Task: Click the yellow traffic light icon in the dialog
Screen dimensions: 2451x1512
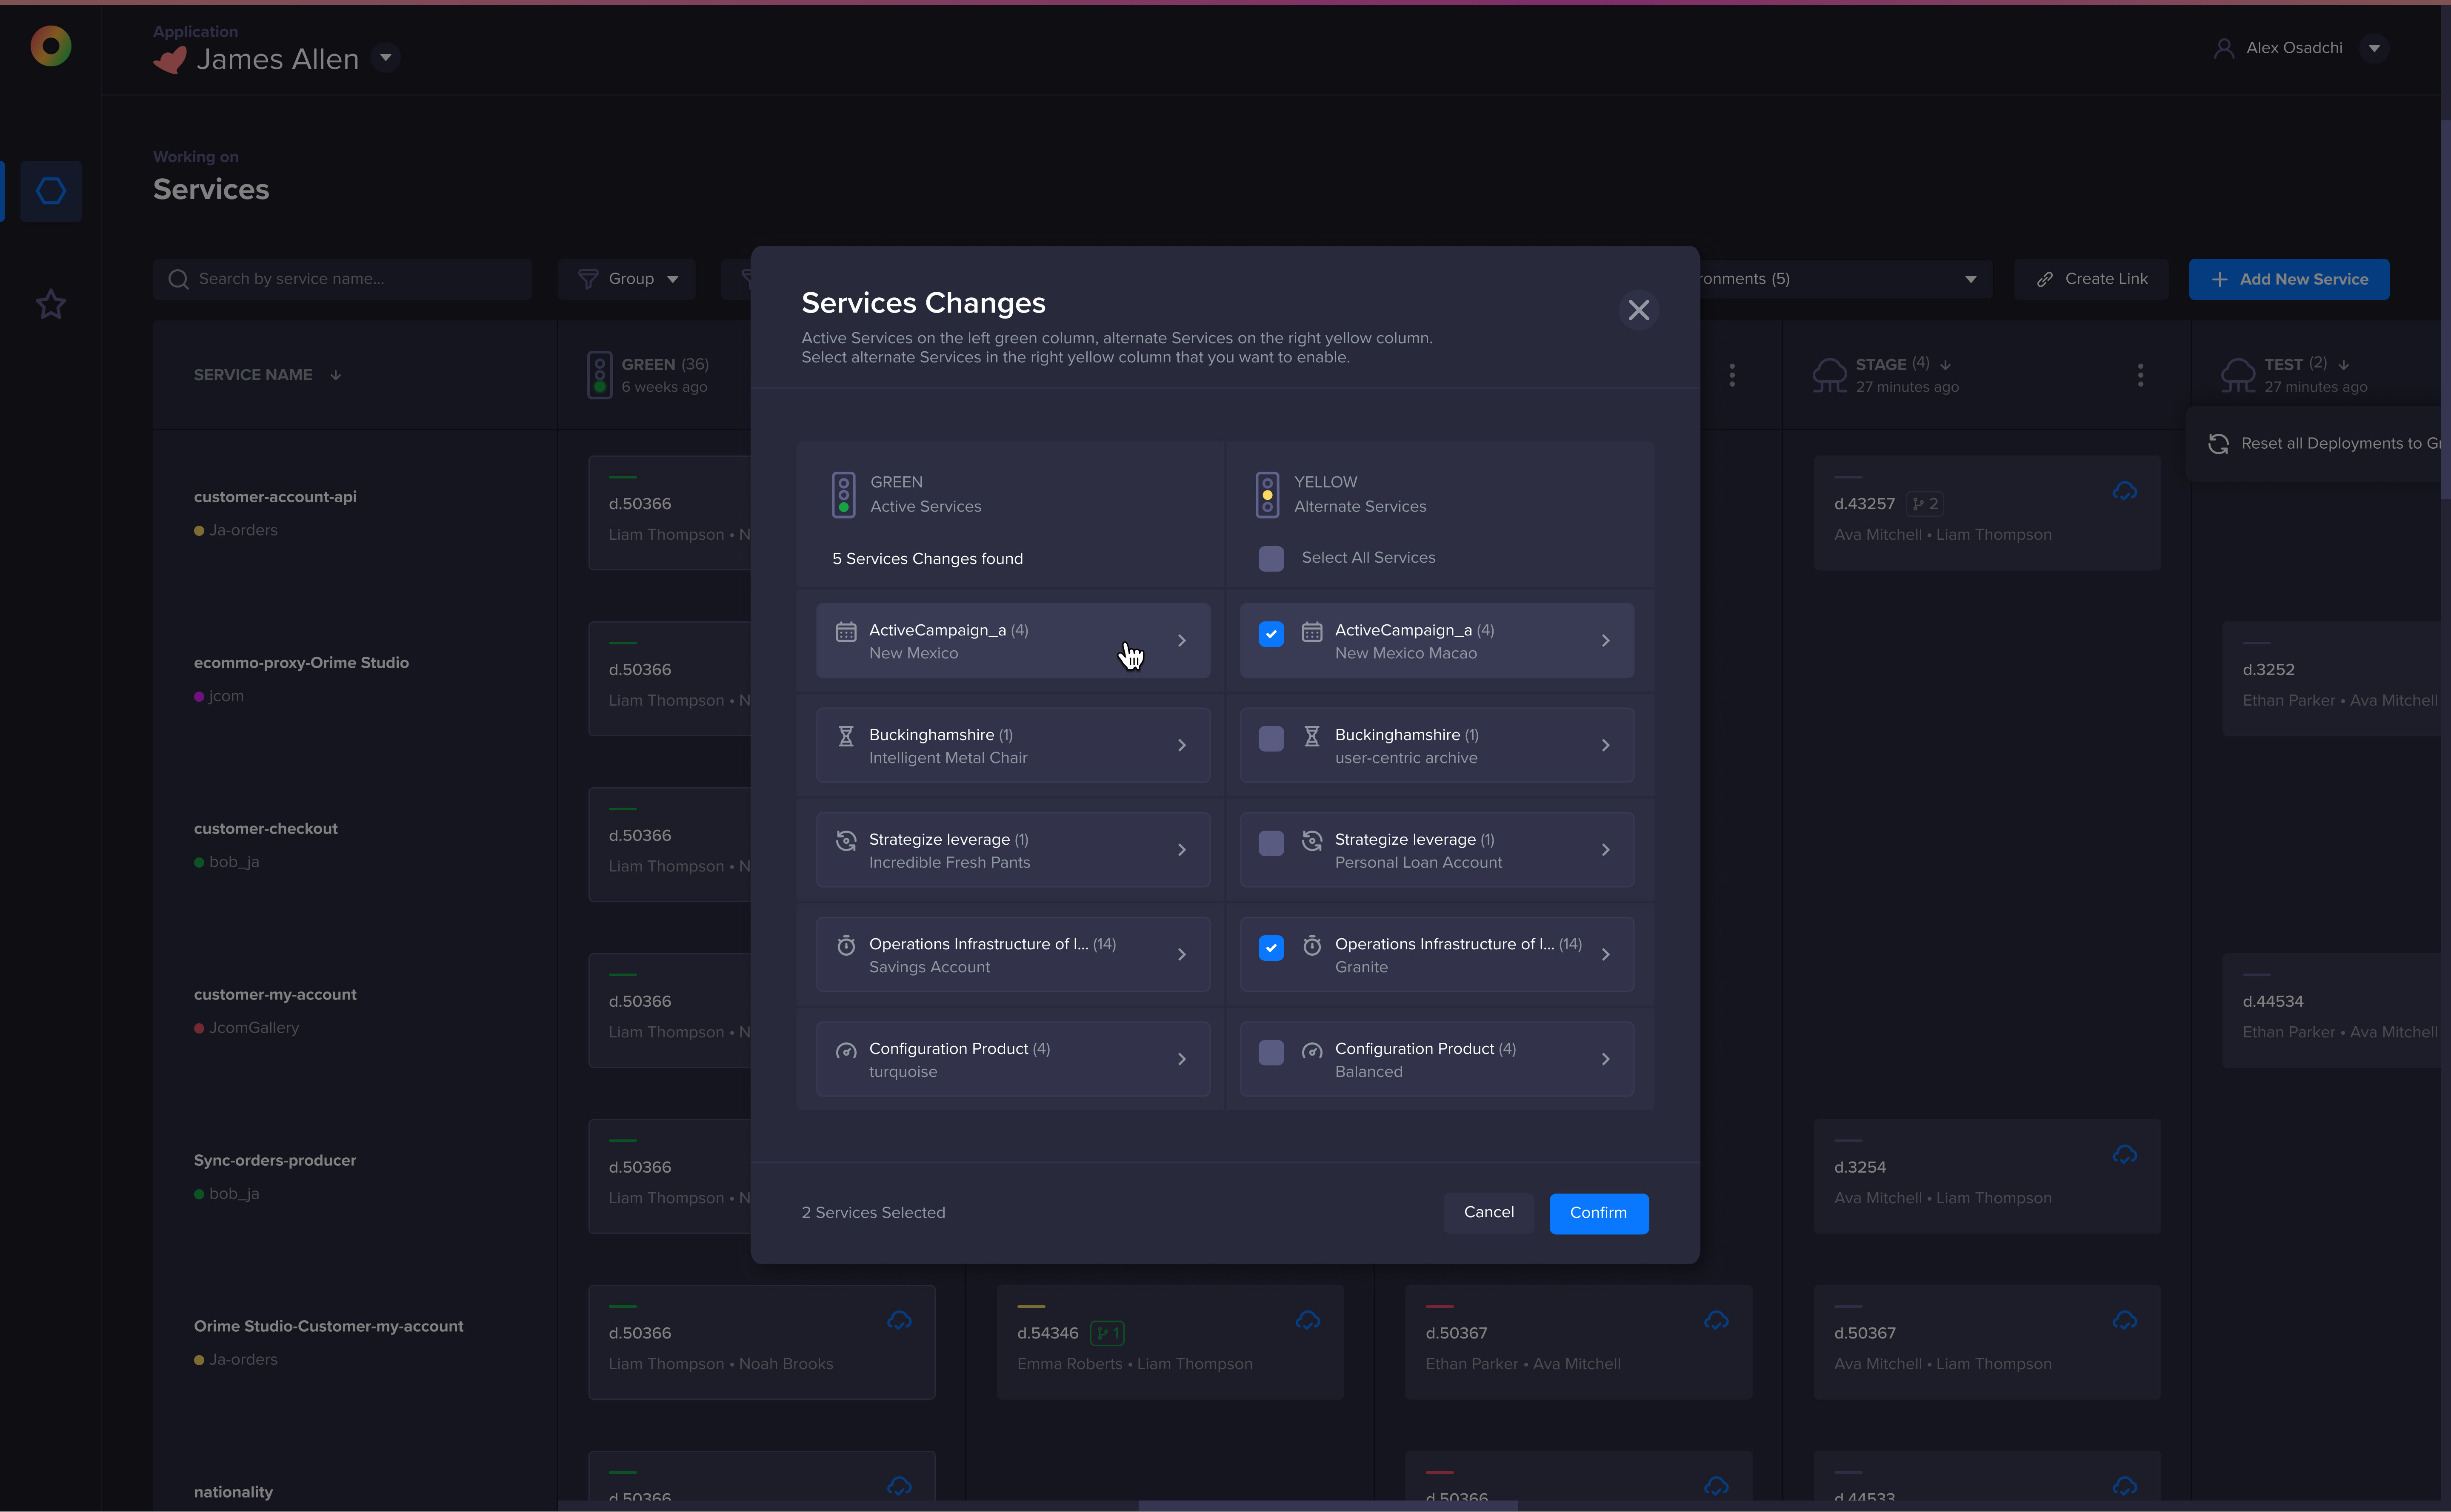Action: tap(1268, 495)
